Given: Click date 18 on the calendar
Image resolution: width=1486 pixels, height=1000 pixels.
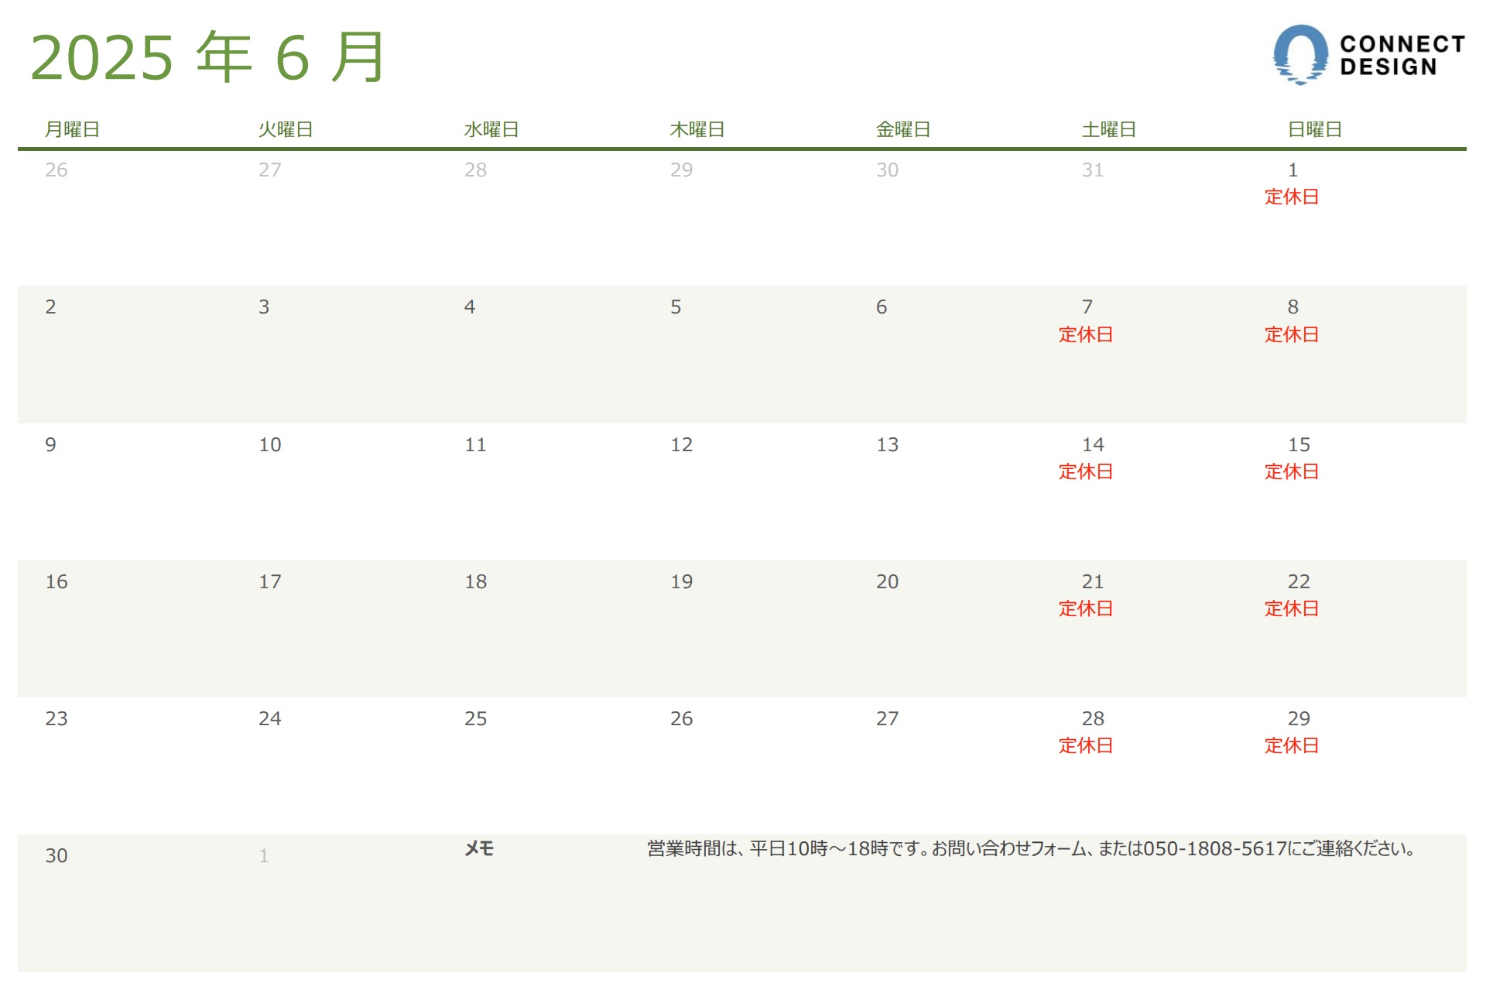Looking at the screenshot, I should click(x=475, y=581).
